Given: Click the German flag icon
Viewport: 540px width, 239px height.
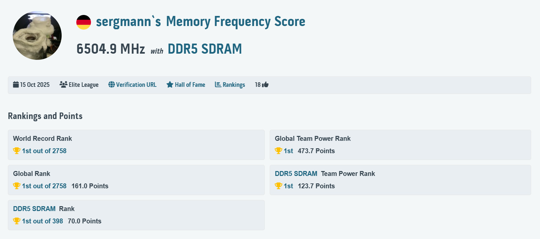Looking at the screenshot, I should click(83, 22).
